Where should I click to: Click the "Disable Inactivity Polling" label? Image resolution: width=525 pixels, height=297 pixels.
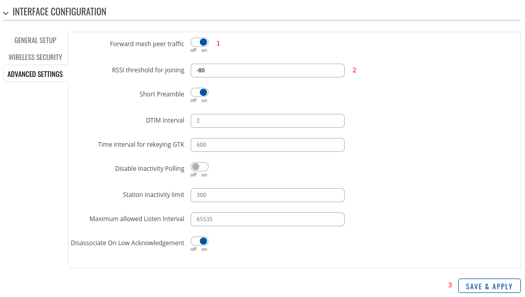149,168
